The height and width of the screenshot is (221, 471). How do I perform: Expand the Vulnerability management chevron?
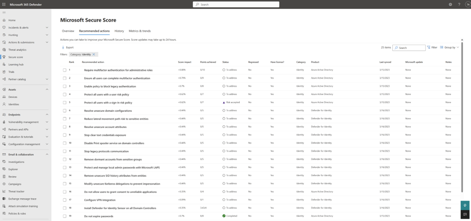click(47, 122)
